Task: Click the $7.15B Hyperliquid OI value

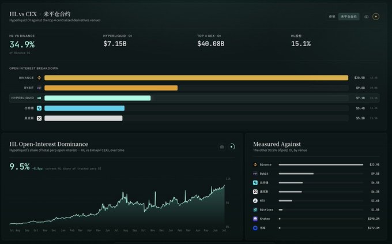Action: (115, 44)
